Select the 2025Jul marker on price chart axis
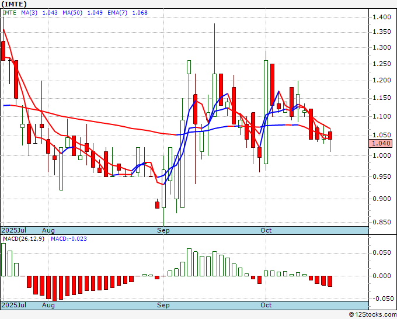Image resolution: width=397 pixels, height=319 pixels. pos(14,231)
